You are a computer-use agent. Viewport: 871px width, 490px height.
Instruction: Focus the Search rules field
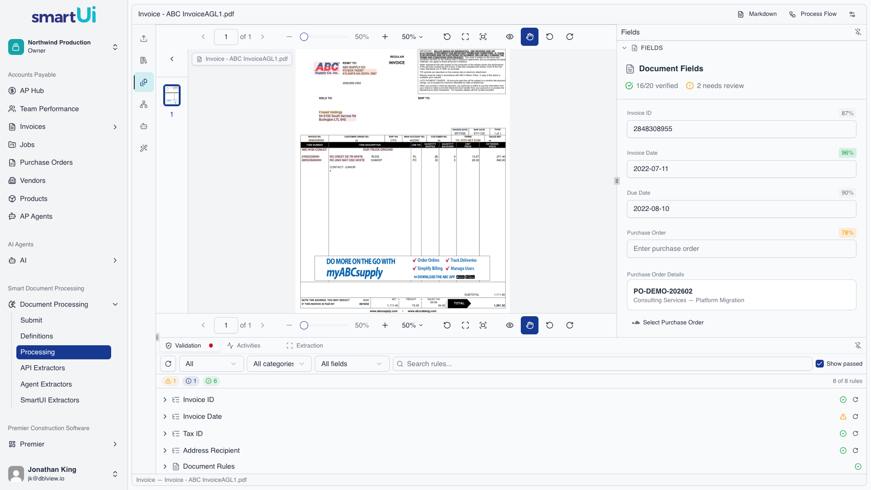coord(602,364)
